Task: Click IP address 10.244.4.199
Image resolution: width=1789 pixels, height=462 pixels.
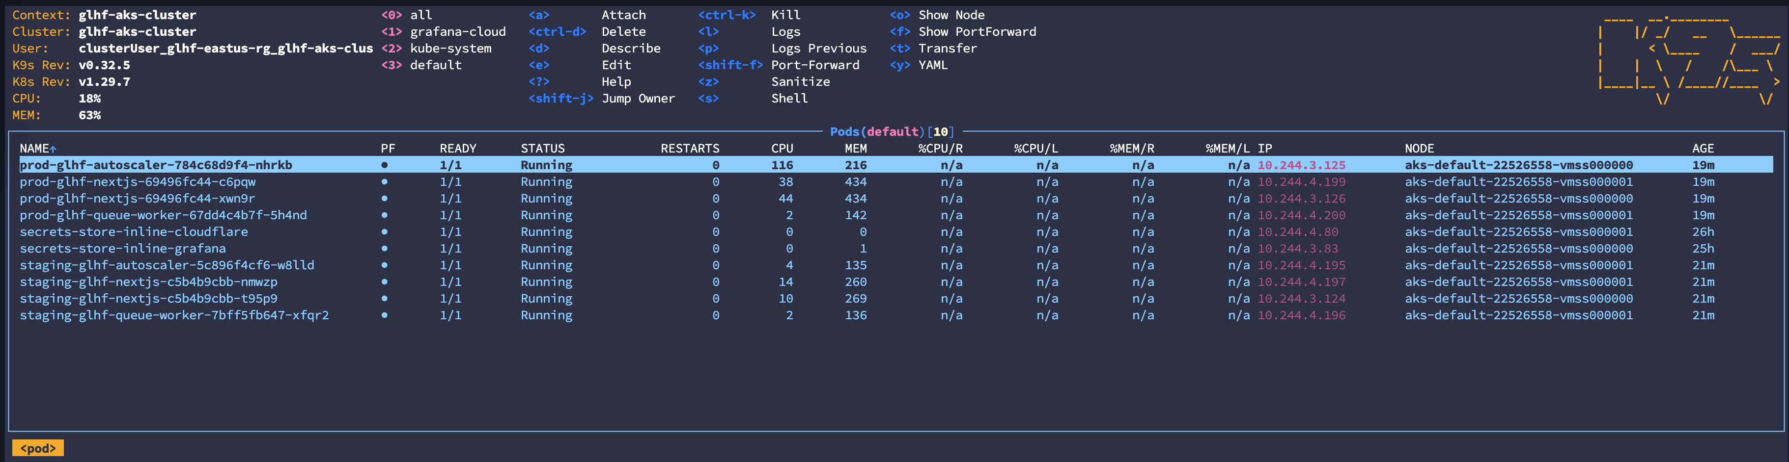Action: pyautogui.click(x=1301, y=182)
